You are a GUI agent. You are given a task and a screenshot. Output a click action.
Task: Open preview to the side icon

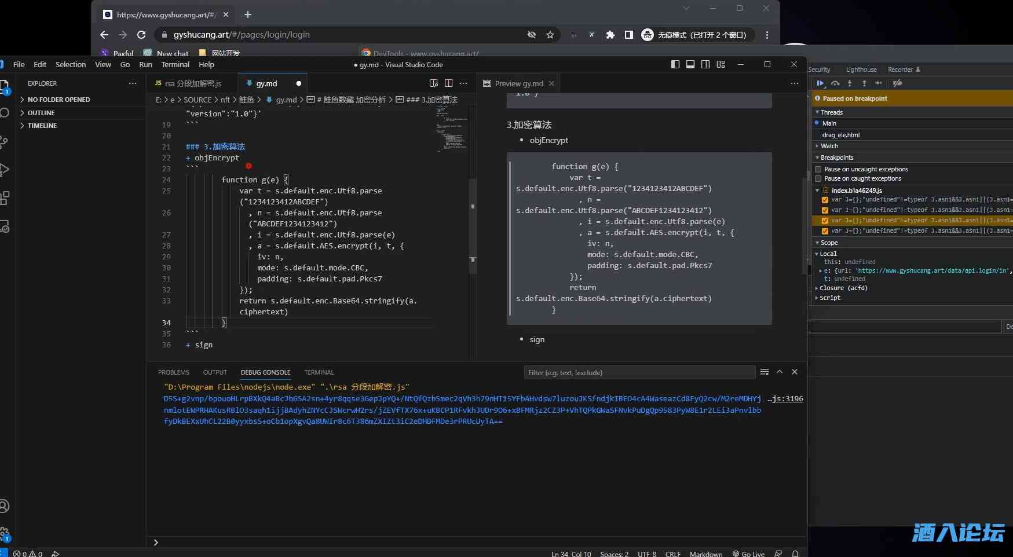click(434, 83)
